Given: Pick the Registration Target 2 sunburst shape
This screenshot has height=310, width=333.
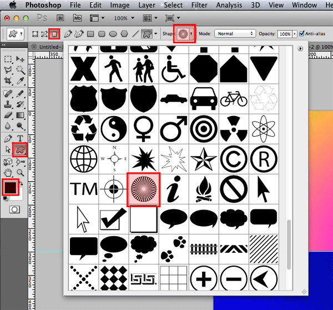Looking at the screenshot, I should (144, 189).
